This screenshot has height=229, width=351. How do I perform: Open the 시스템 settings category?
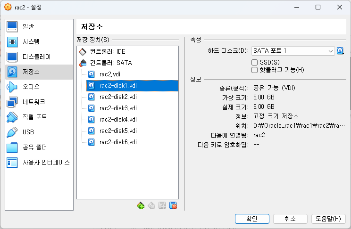pos(39,42)
